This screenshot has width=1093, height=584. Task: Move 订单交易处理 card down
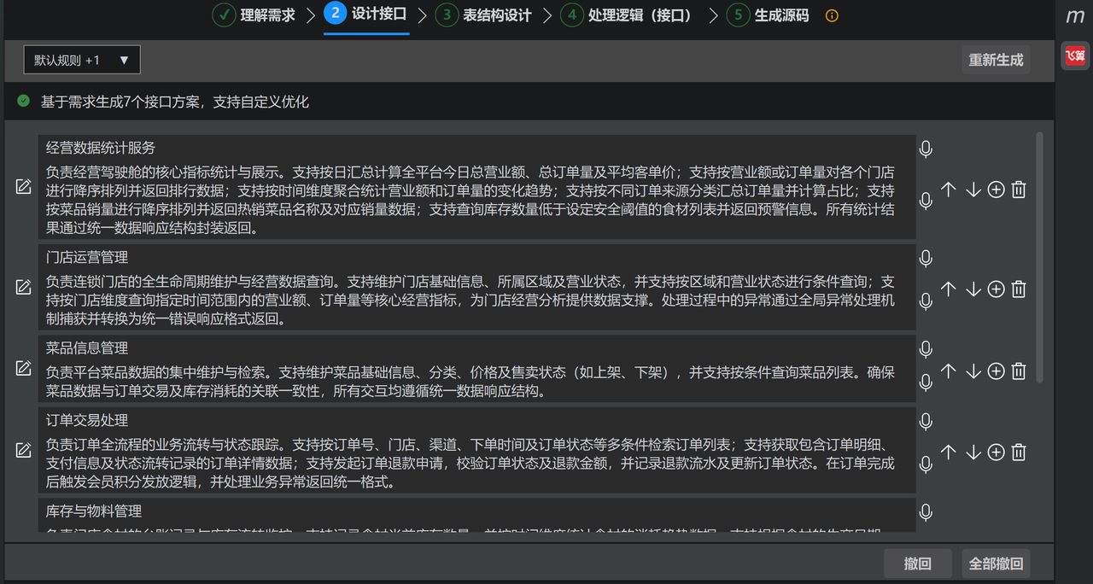[973, 452]
